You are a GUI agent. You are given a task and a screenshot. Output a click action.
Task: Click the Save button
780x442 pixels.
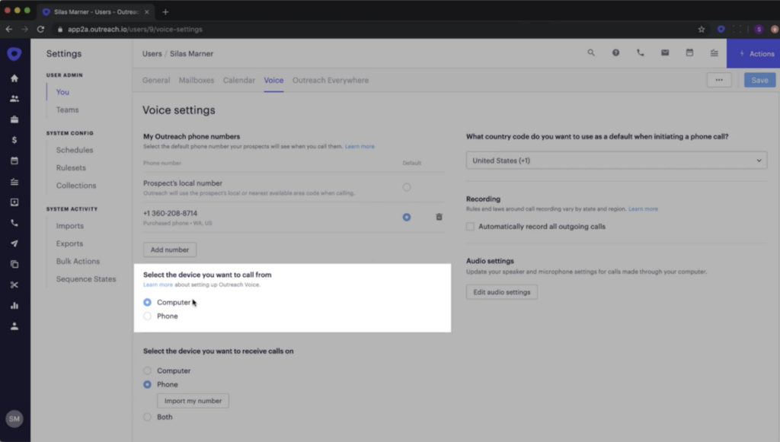tap(759, 80)
